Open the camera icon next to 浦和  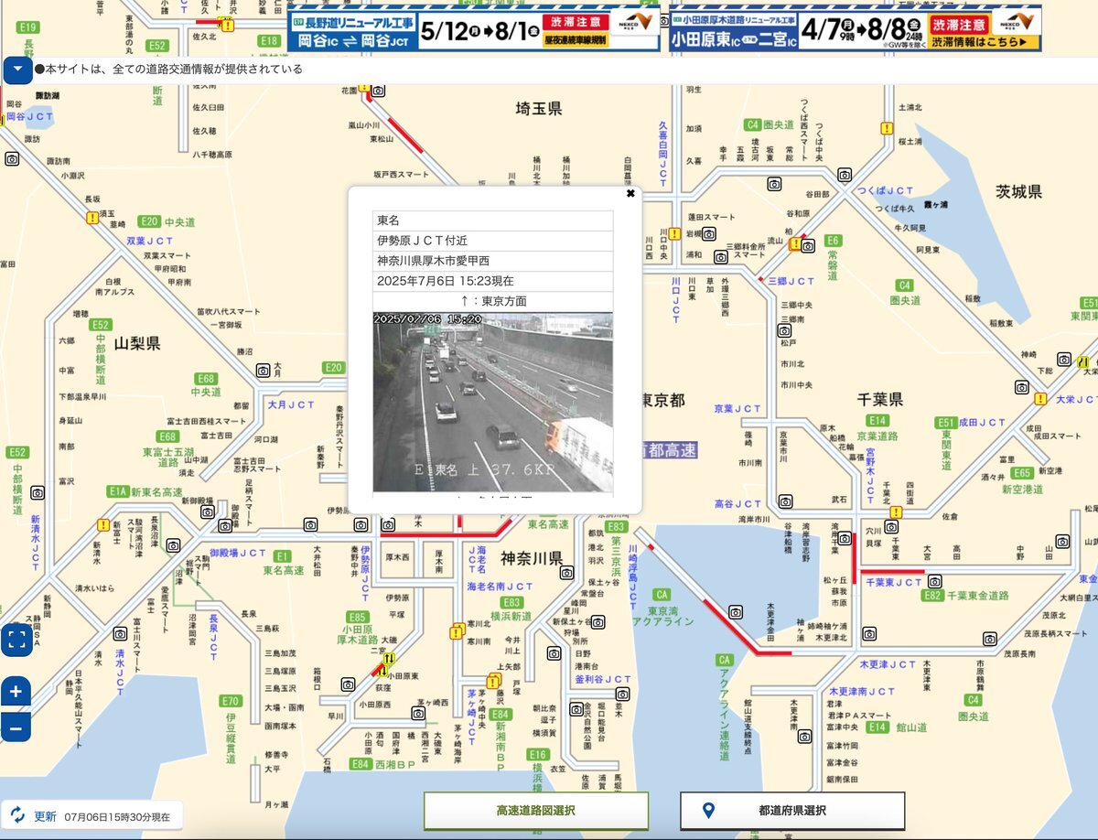coord(720,255)
